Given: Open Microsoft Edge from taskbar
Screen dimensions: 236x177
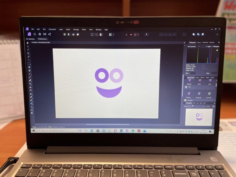Looking at the screenshot, I should tap(92, 131).
